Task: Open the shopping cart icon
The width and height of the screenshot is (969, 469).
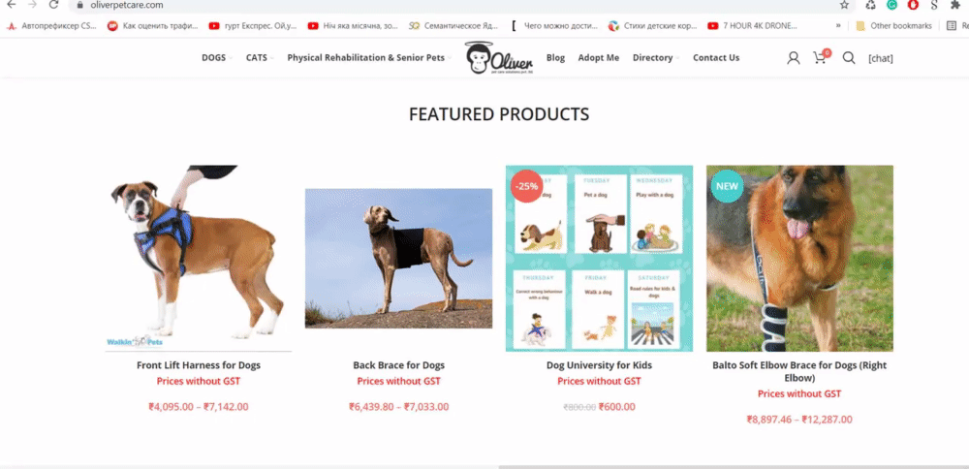Action: [x=821, y=57]
